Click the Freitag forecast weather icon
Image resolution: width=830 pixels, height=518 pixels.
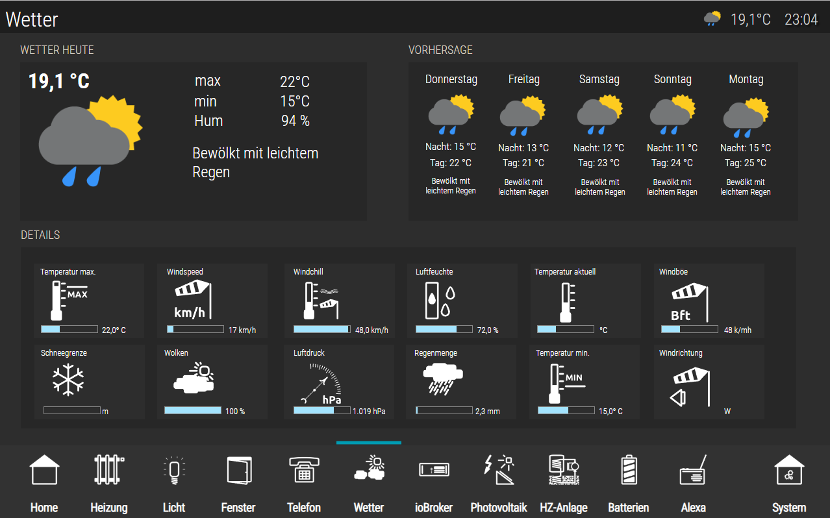coord(522,116)
